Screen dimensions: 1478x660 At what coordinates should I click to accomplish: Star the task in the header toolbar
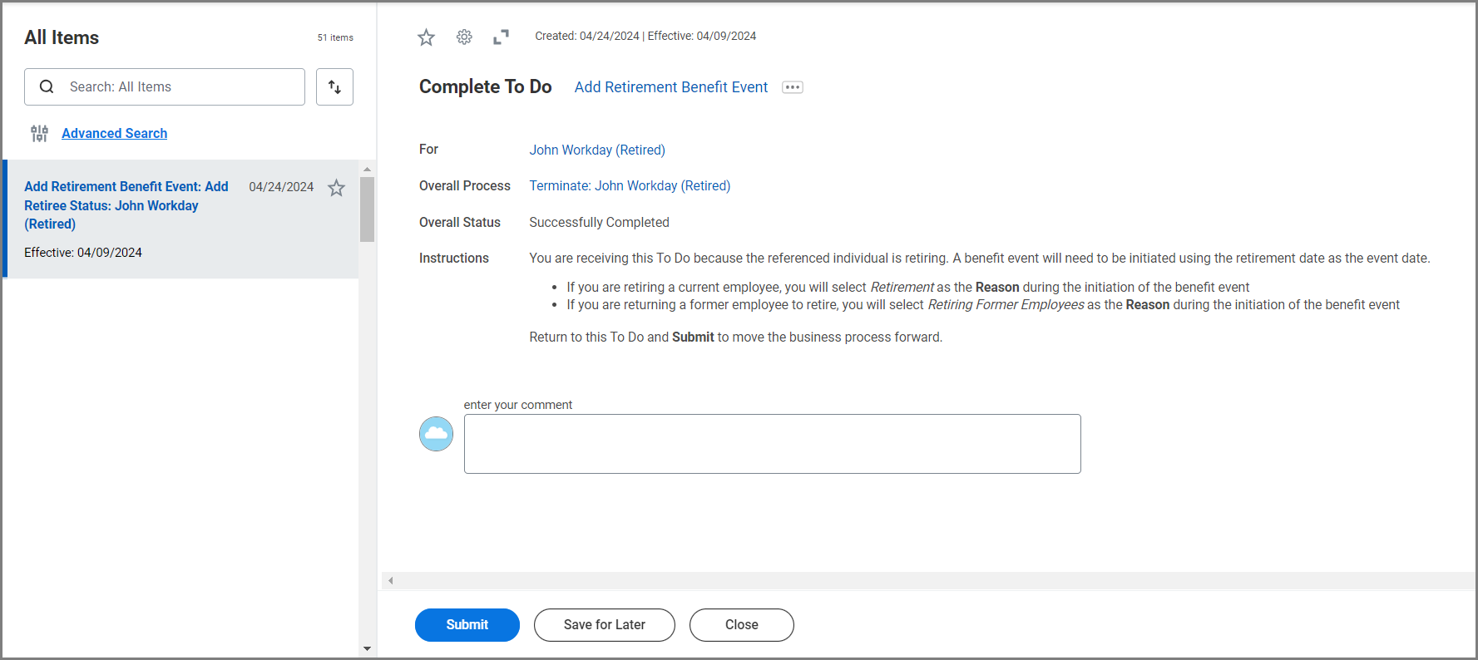(426, 37)
